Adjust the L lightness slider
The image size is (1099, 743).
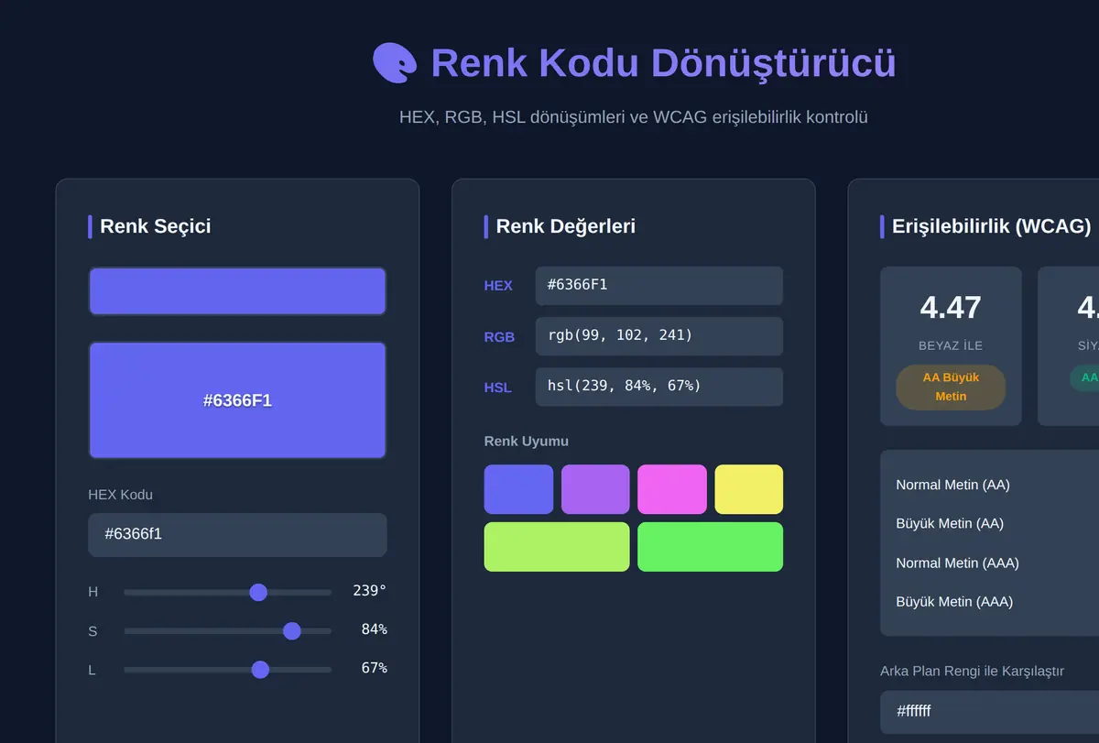[227, 670]
